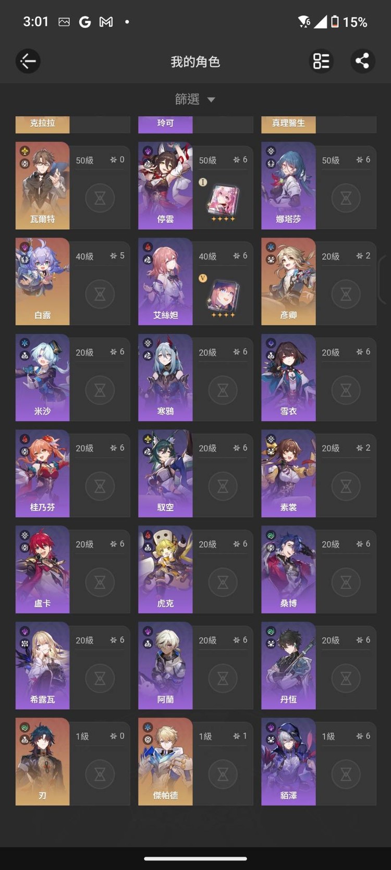Open the 白露 character card
Screen dimensions: 391x870
(42, 282)
